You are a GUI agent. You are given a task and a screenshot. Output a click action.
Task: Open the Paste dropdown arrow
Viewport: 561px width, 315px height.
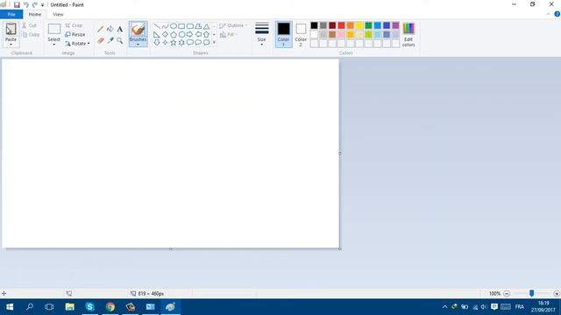click(x=11, y=45)
